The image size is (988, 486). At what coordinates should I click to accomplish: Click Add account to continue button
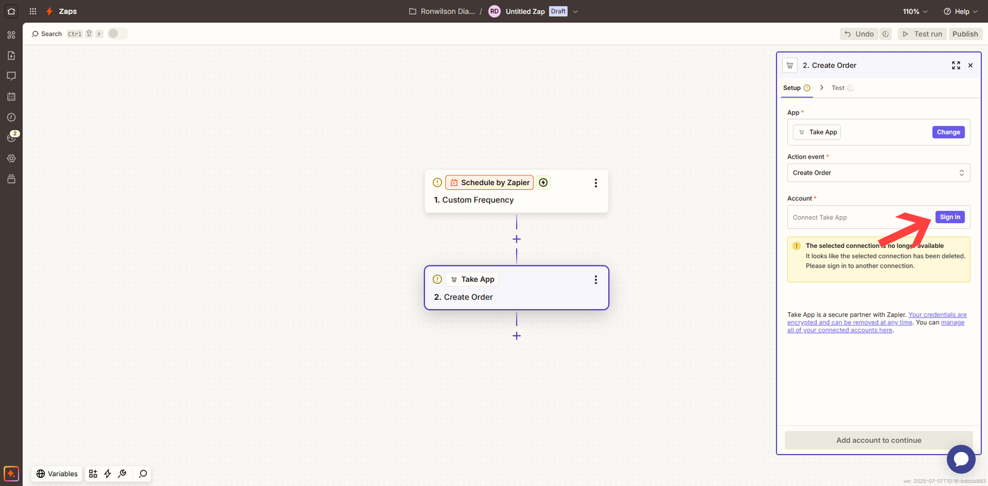click(x=879, y=440)
